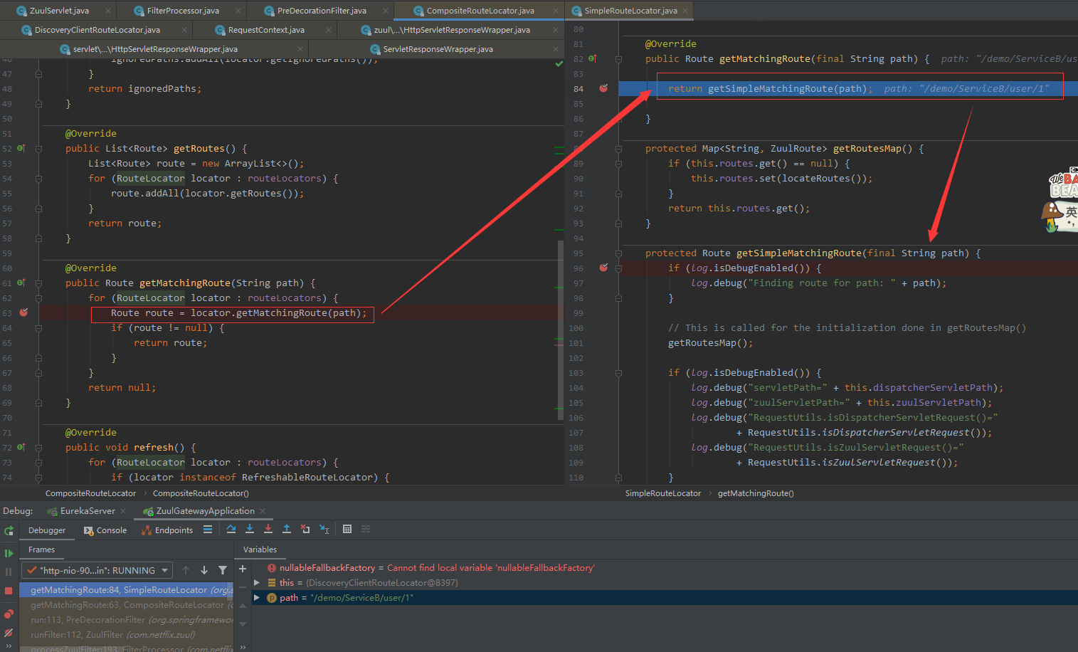The height and width of the screenshot is (652, 1078).
Task: Rerun ZuulGatewayApplication using the rerun icon
Action: (9, 531)
